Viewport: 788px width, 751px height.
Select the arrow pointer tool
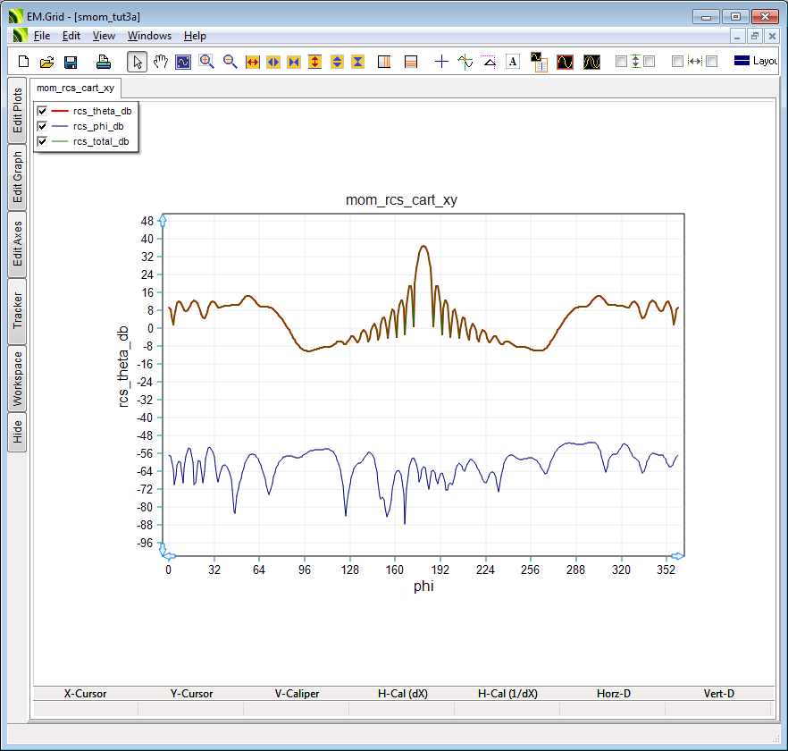[138, 62]
